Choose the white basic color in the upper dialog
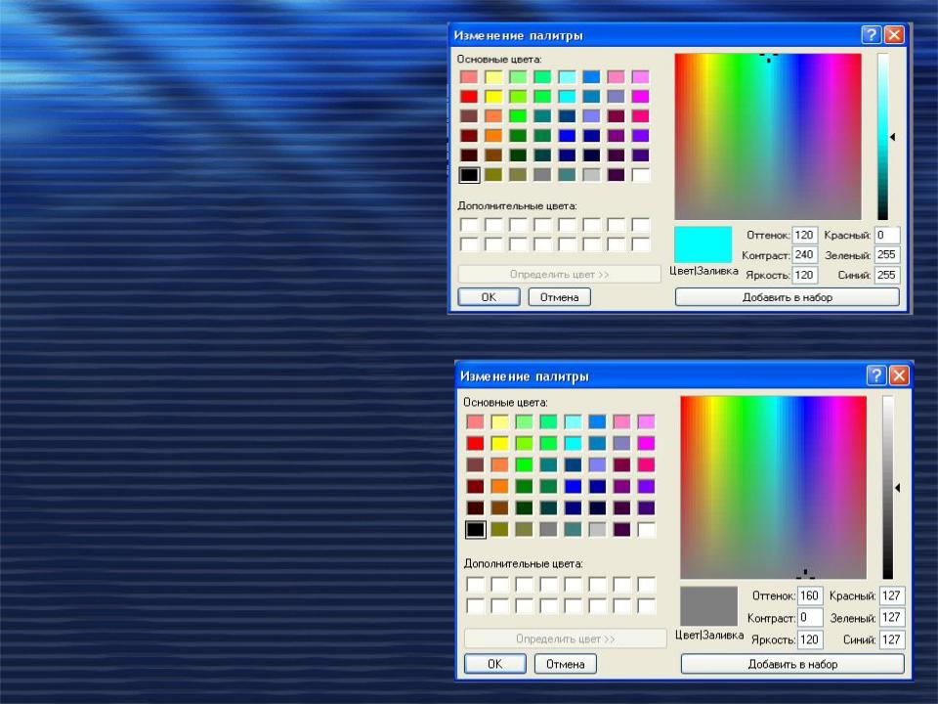The image size is (938, 704). point(641,175)
